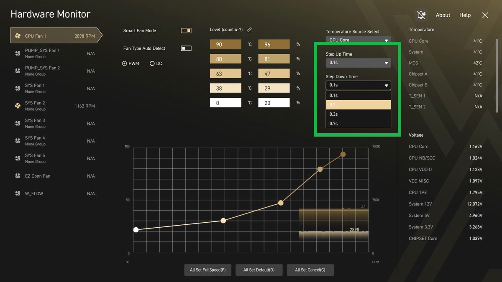The height and width of the screenshot is (282, 502).
Task: Click All Set FullSpeed(F) button
Action: [x=207, y=270]
